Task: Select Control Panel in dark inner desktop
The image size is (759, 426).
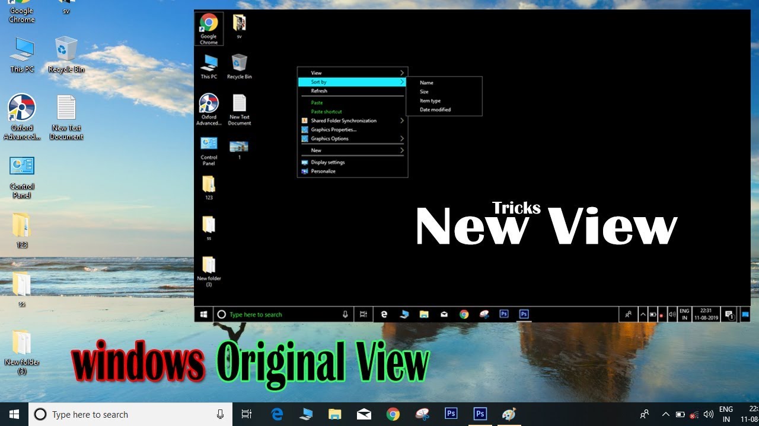Action: (x=209, y=151)
